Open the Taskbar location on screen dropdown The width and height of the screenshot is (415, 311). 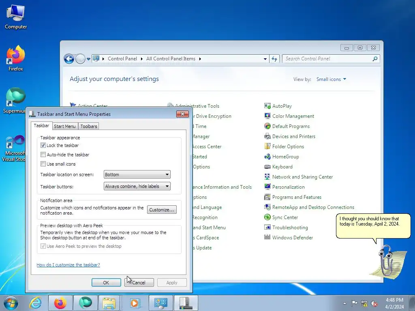pyautogui.click(x=137, y=175)
